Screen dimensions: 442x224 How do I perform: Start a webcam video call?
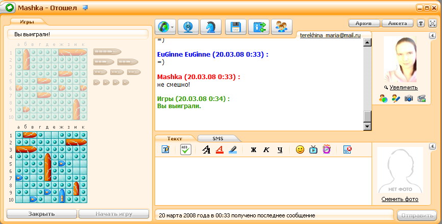click(188, 27)
